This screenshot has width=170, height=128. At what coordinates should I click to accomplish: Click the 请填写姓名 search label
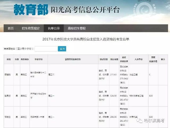click(x=19, y=49)
